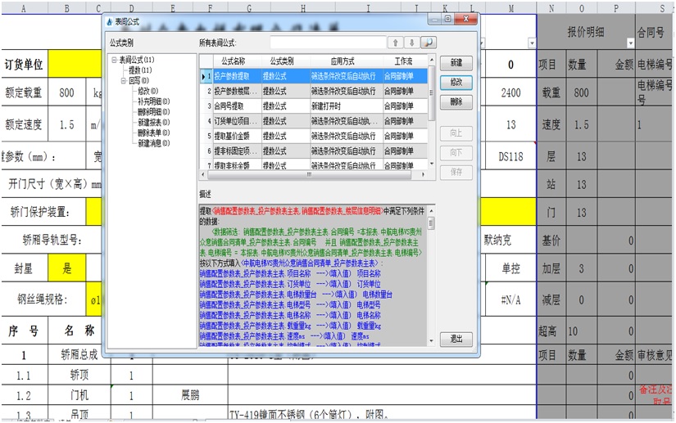Collapse the 回写 (0) tree node
The height and width of the screenshot is (423, 676).
coord(122,81)
